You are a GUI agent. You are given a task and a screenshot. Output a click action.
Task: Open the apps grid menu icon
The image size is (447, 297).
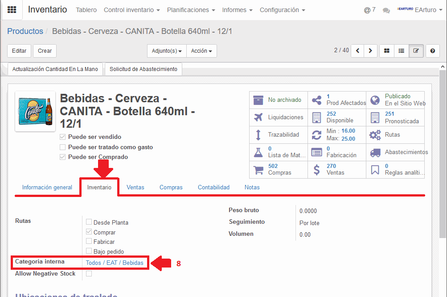pyautogui.click(x=12, y=10)
